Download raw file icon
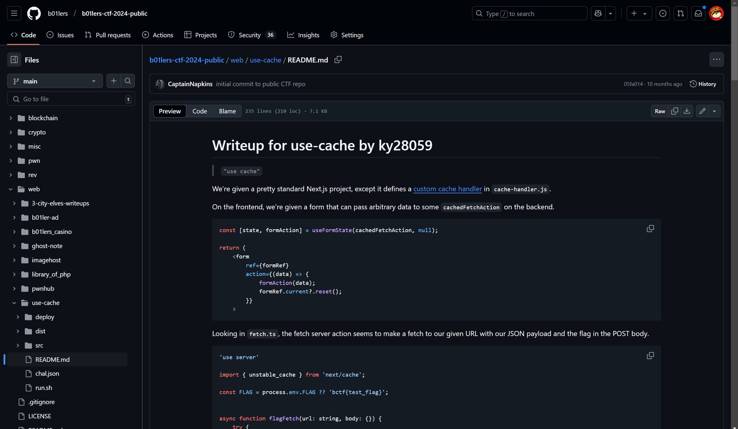Screen dimensions: 738x429 687,111
